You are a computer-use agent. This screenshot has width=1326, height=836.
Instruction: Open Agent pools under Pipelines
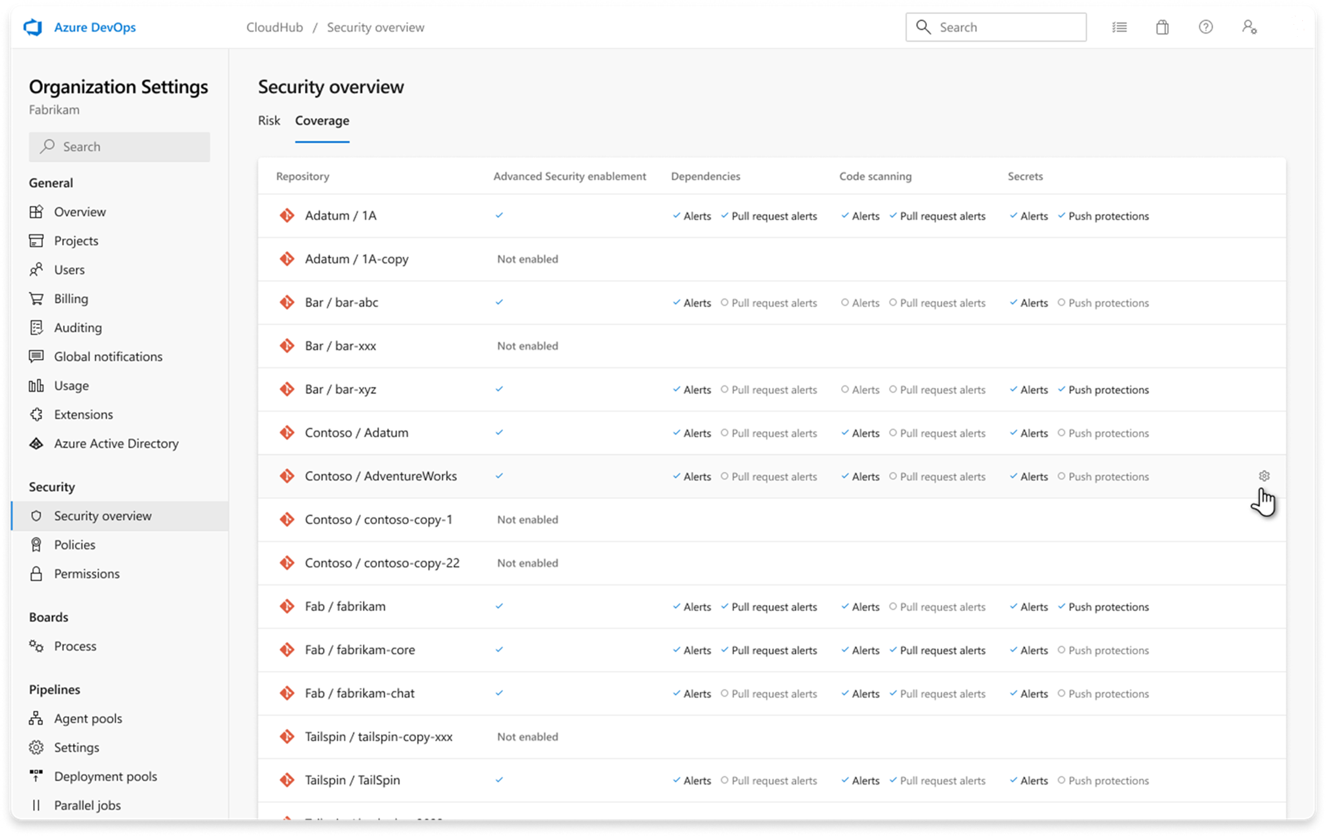click(87, 718)
